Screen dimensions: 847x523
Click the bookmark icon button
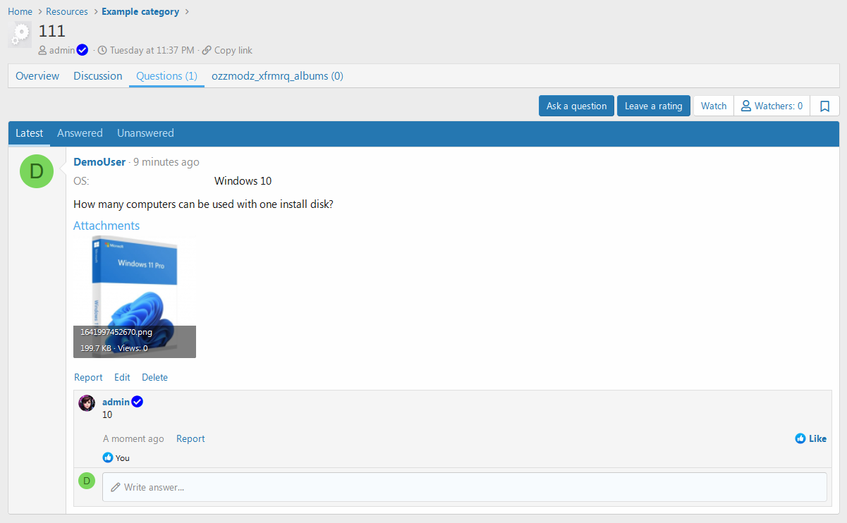point(824,106)
